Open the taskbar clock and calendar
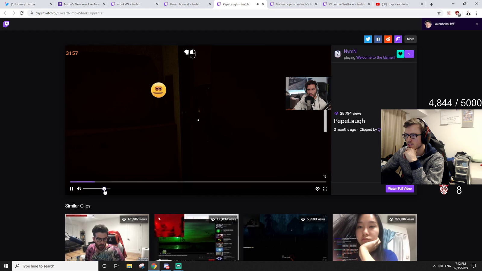This screenshot has height=271, width=482. coord(461,266)
